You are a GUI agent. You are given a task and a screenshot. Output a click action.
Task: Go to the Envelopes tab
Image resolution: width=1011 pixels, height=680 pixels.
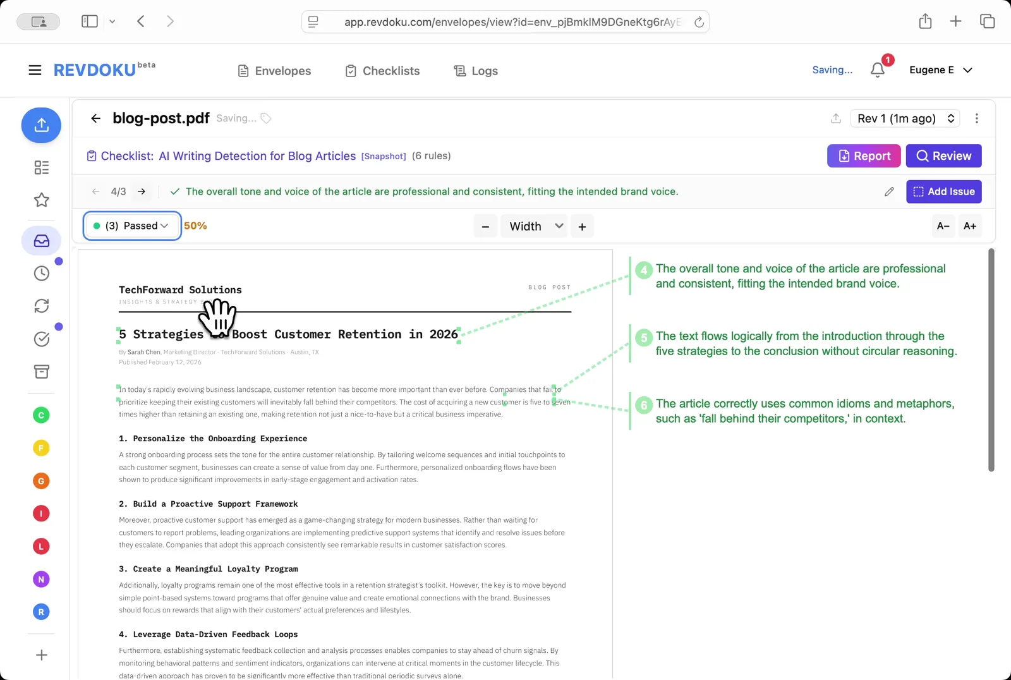point(274,71)
